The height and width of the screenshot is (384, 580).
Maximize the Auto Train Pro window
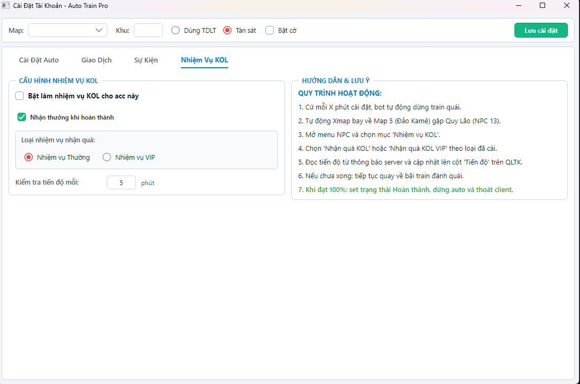click(x=542, y=5)
